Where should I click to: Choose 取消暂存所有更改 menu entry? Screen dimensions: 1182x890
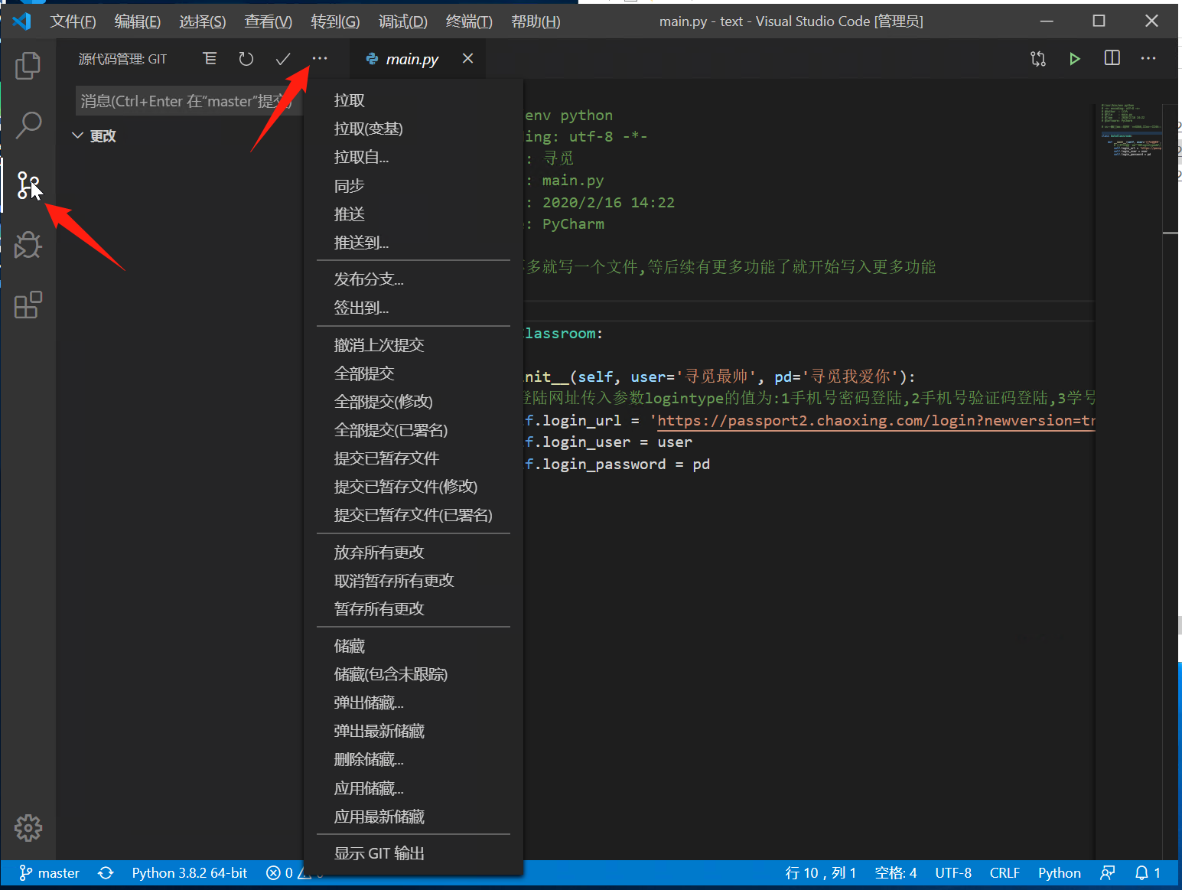(x=413, y=581)
